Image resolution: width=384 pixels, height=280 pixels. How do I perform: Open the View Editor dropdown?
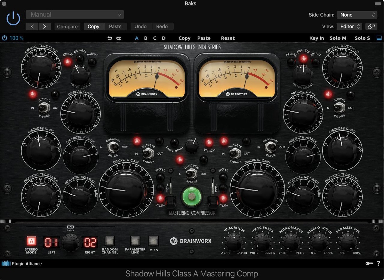349,27
